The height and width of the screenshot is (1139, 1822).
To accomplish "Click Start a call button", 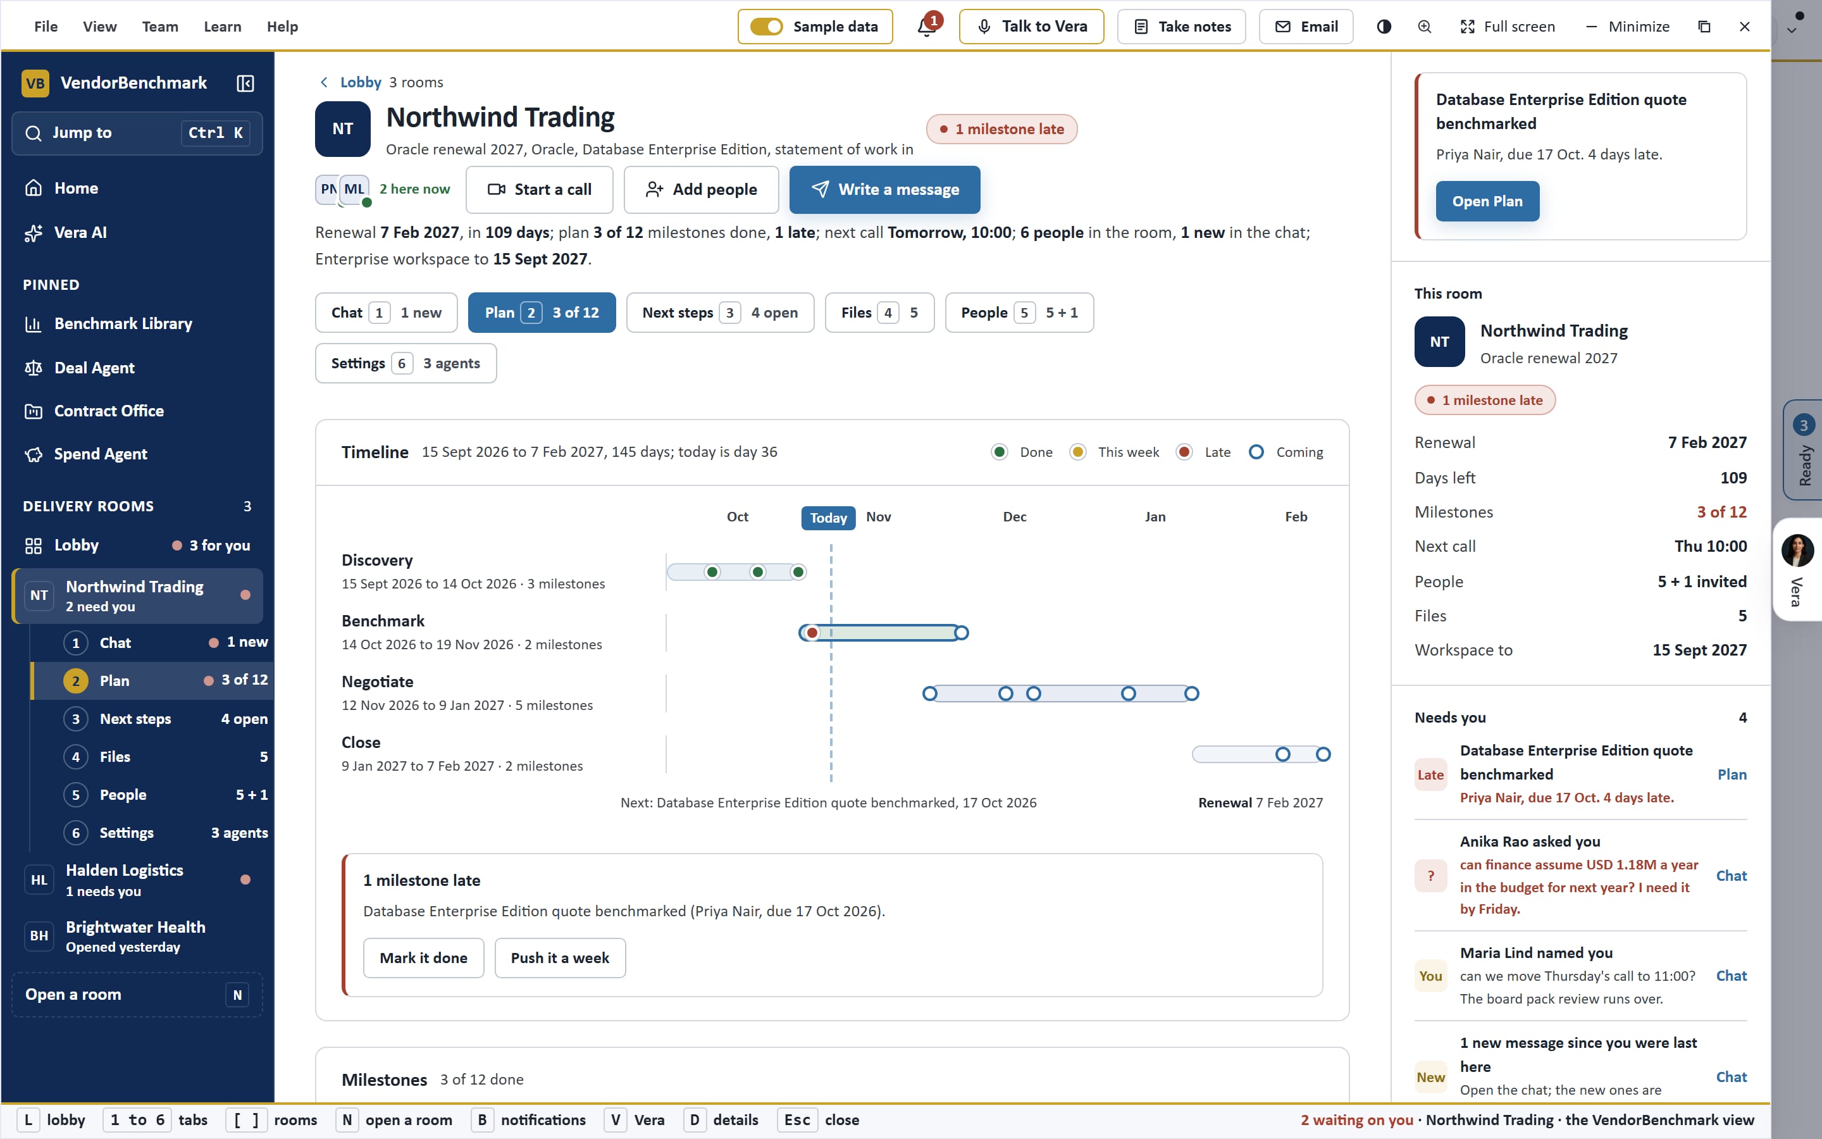I will click(539, 189).
